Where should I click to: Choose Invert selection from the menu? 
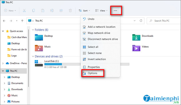point(101,59)
